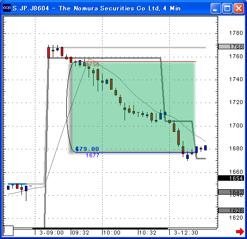The image size is (247, 239).
Task: Click the short blue line above early candles
Action: (x=17, y=184)
